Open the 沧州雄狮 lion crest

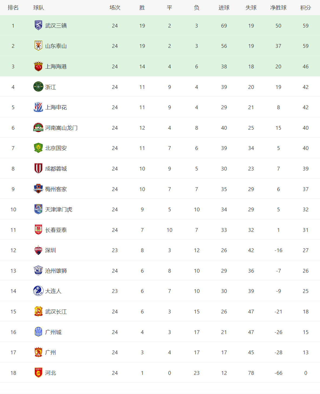[38, 271]
